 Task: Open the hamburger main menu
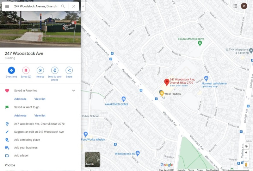(7, 6)
